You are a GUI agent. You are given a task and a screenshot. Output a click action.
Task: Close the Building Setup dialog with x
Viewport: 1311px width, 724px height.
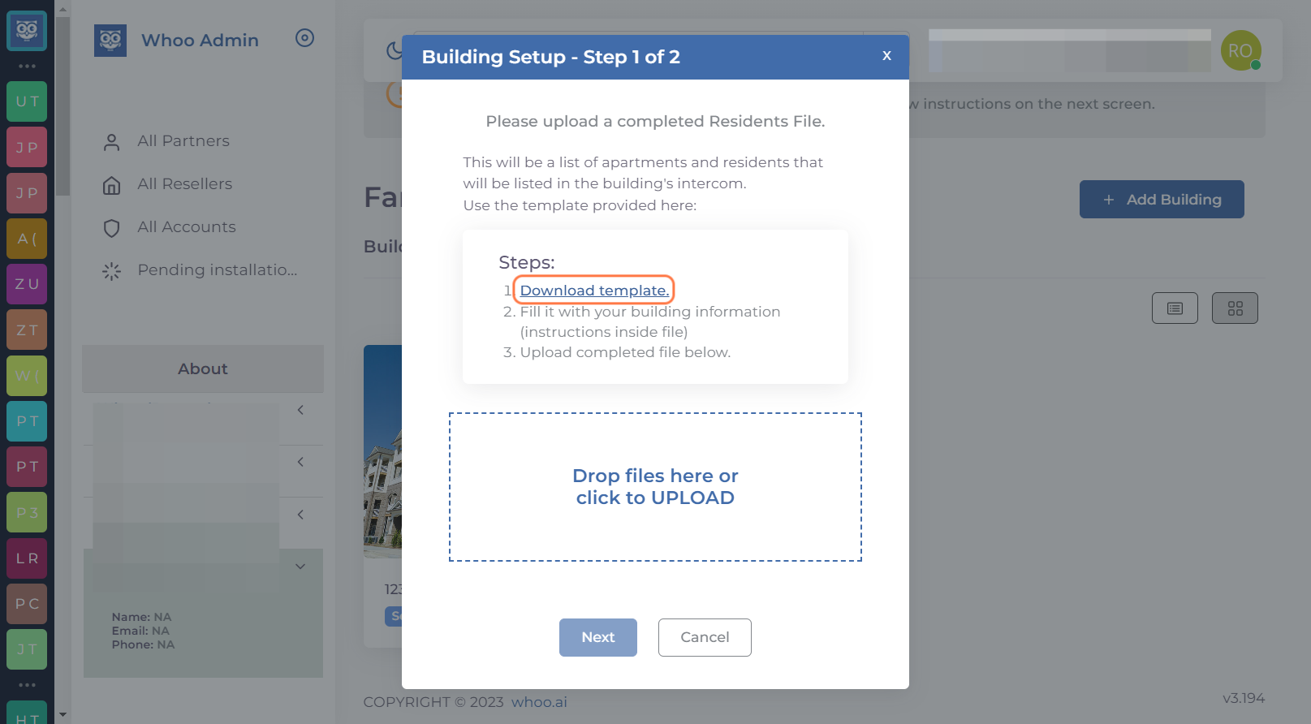point(886,55)
